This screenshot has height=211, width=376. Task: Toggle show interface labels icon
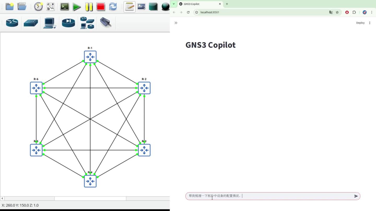point(50,7)
